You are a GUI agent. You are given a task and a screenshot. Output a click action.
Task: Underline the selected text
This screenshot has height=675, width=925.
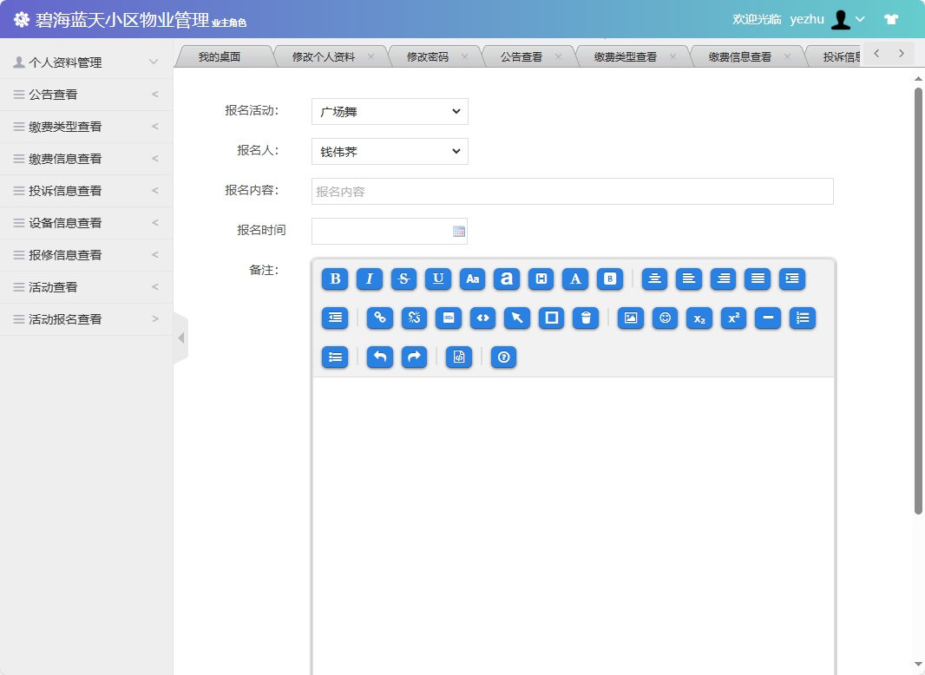pos(438,279)
